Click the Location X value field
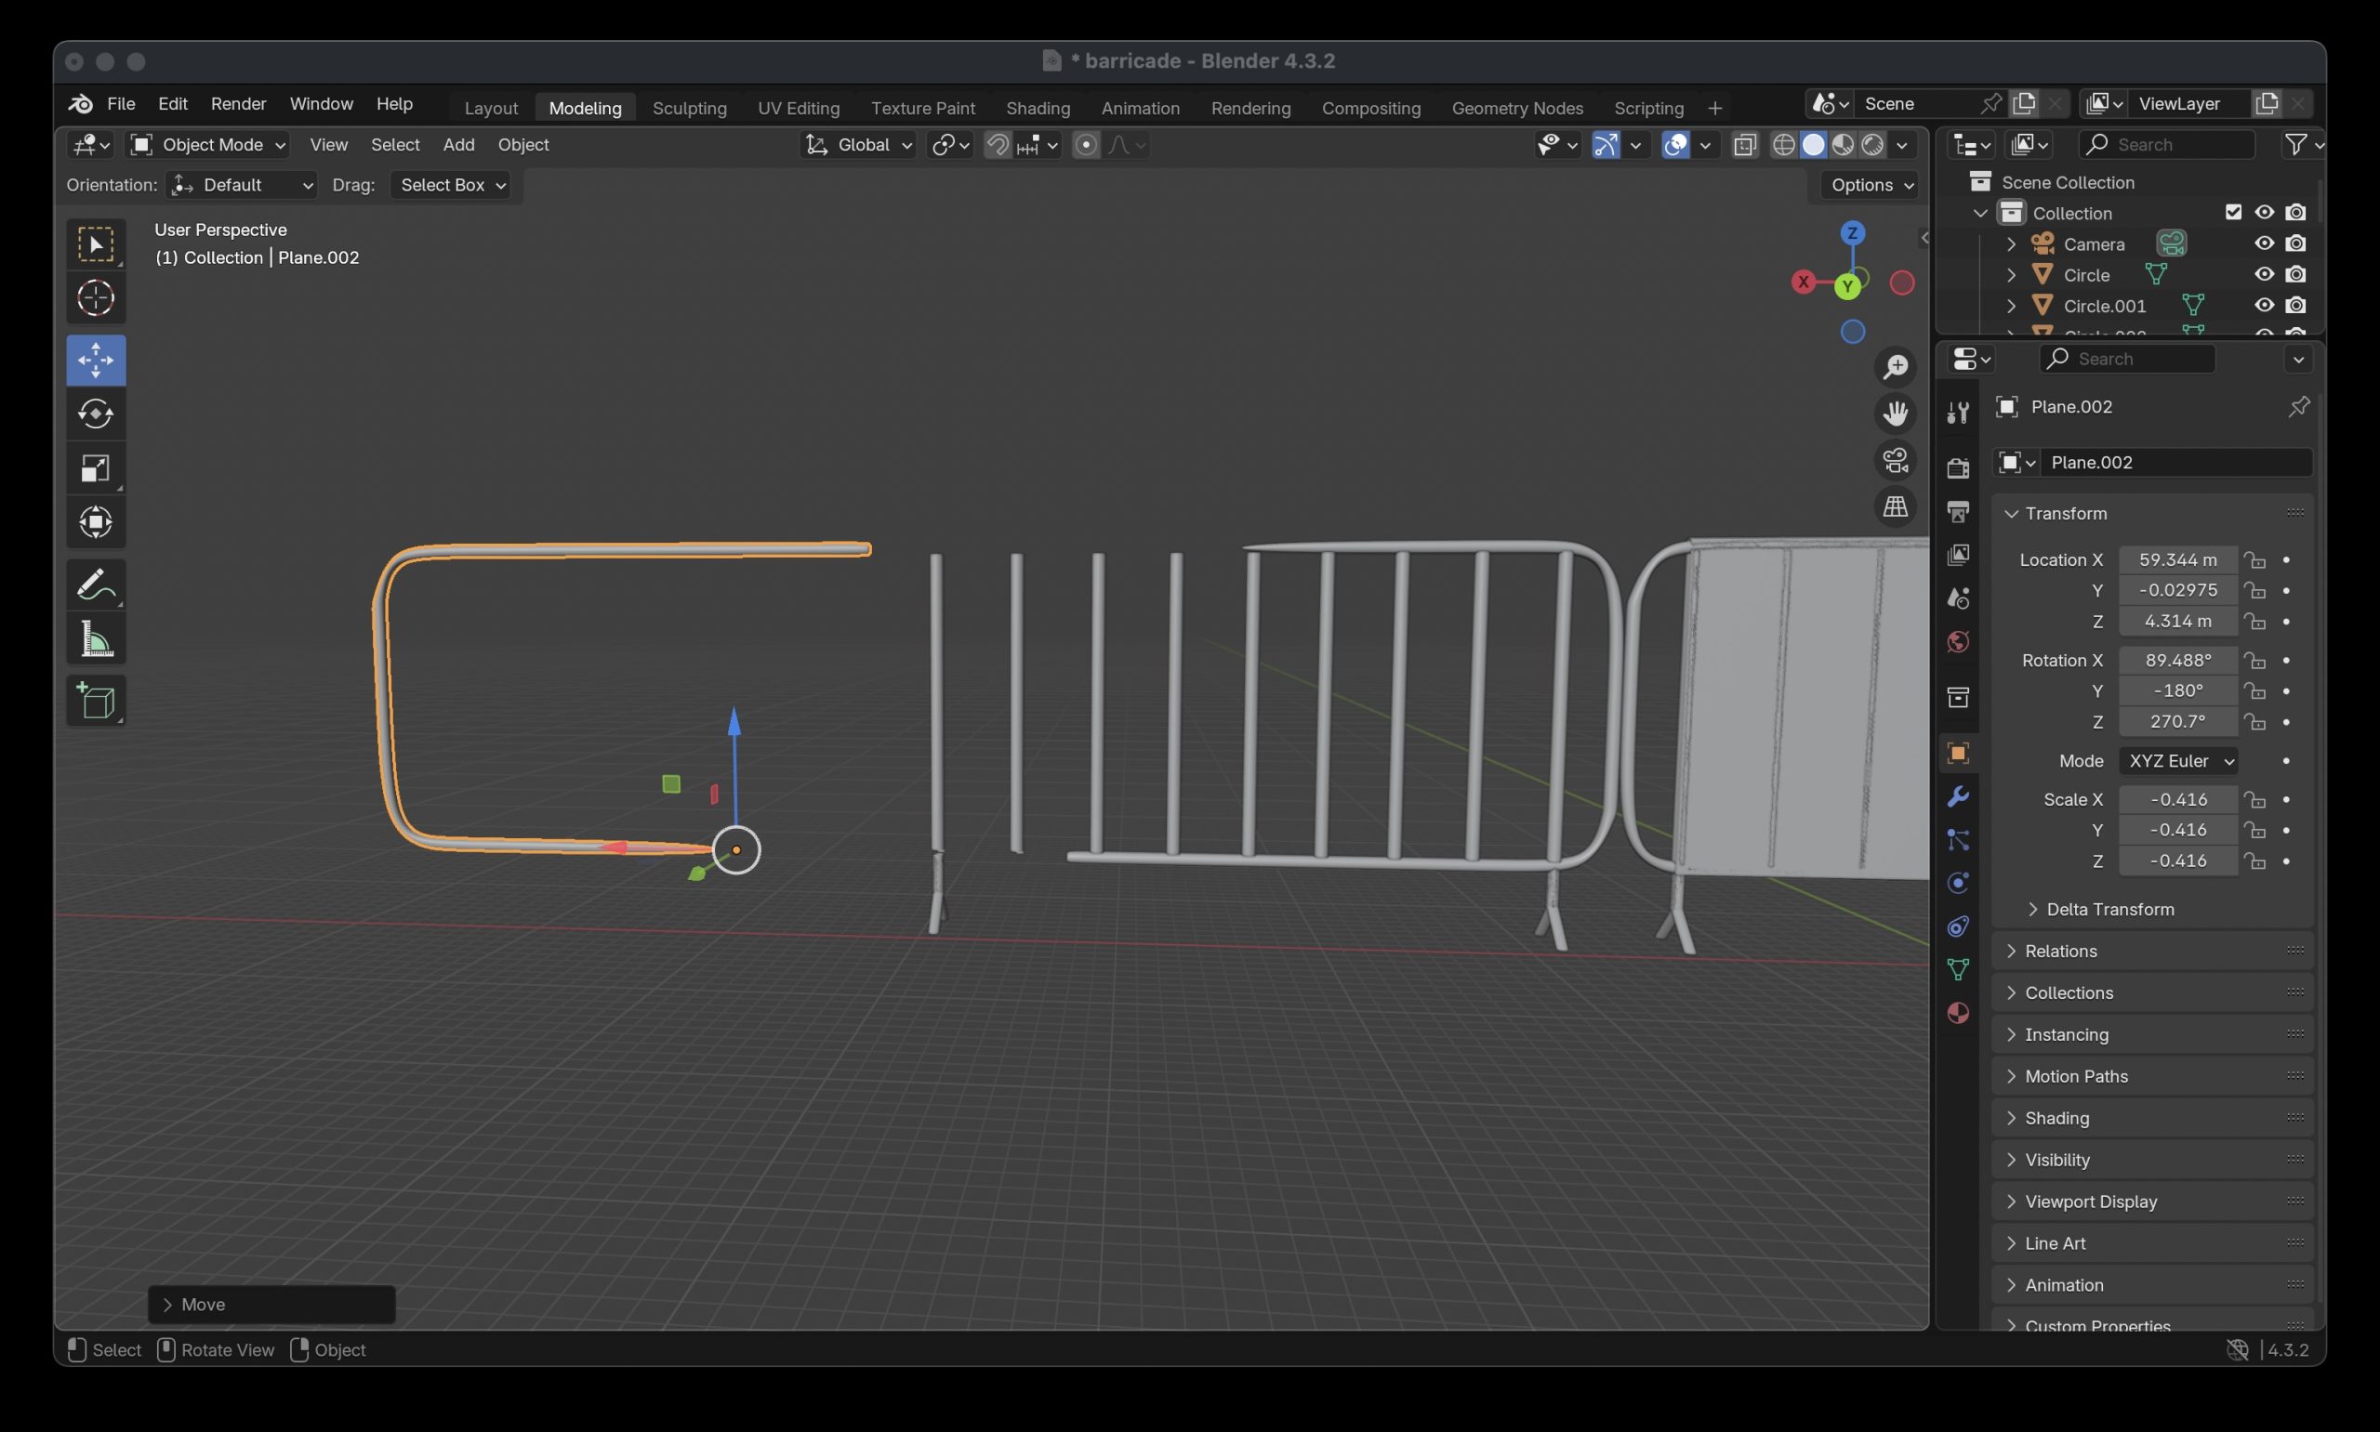The width and height of the screenshot is (2380, 1432). point(2176,559)
